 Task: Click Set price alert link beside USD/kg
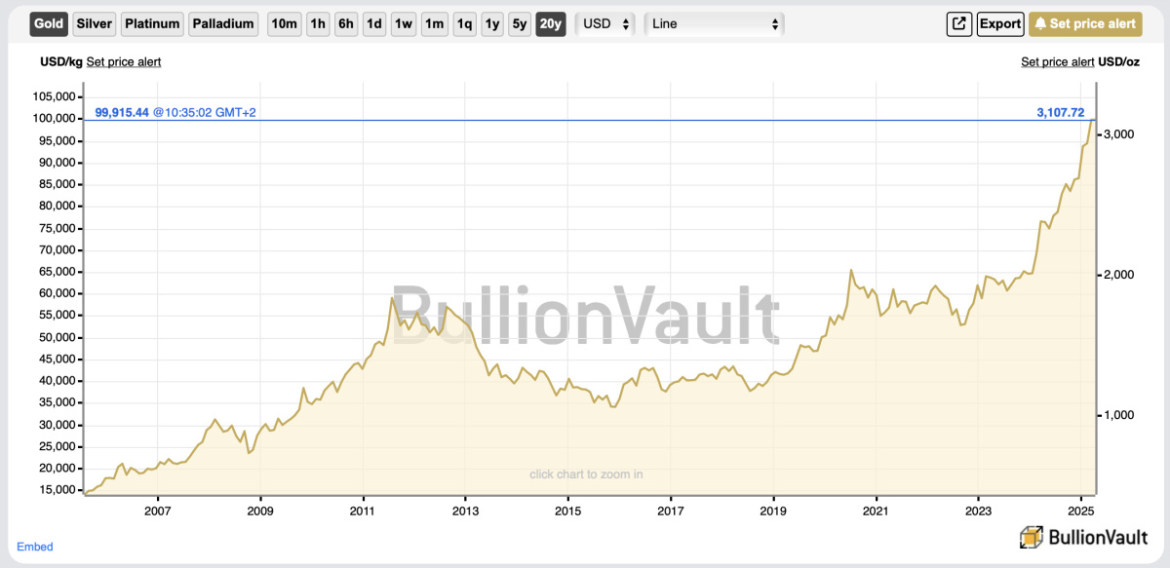(124, 61)
